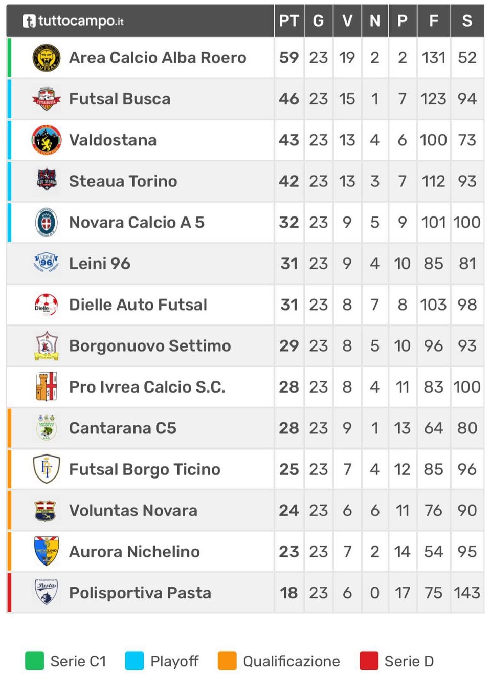491x694 pixels.
Task: Click the Polisportiva Pasta team badge
Action: coord(47,592)
